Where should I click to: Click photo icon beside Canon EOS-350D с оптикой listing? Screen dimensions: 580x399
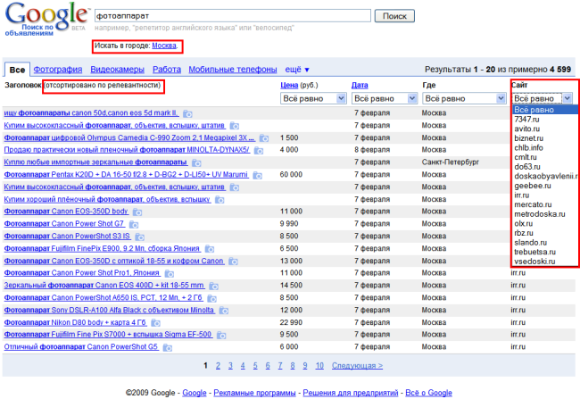(233, 262)
